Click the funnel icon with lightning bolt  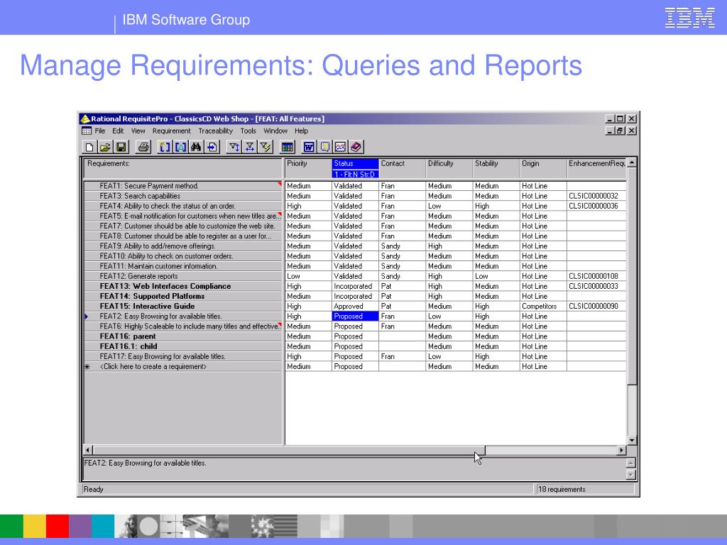266,148
